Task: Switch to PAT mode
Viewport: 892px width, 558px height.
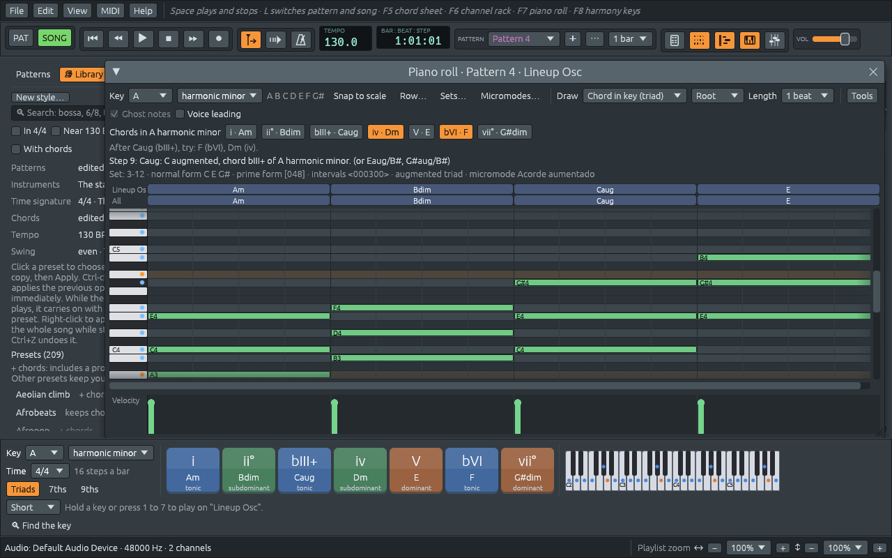Action: pyautogui.click(x=21, y=38)
